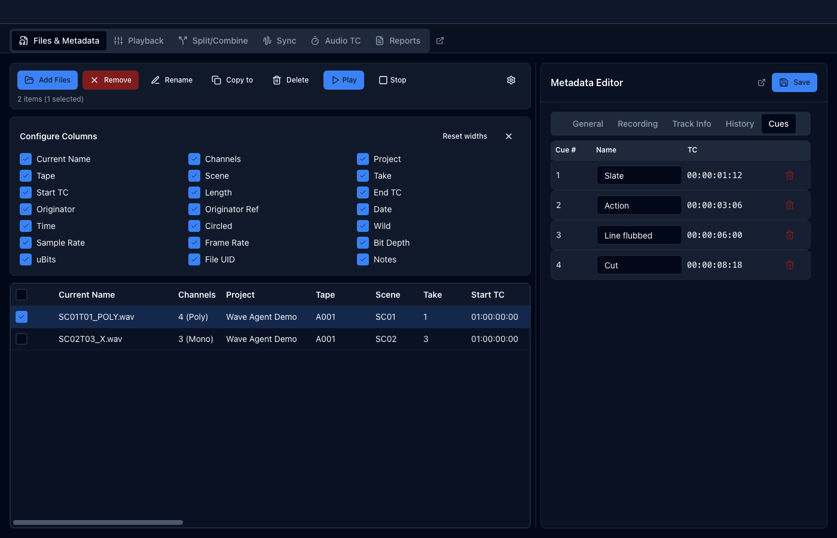Open the Split/Combine tab
This screenshot has height=538, width=837.
213,41
